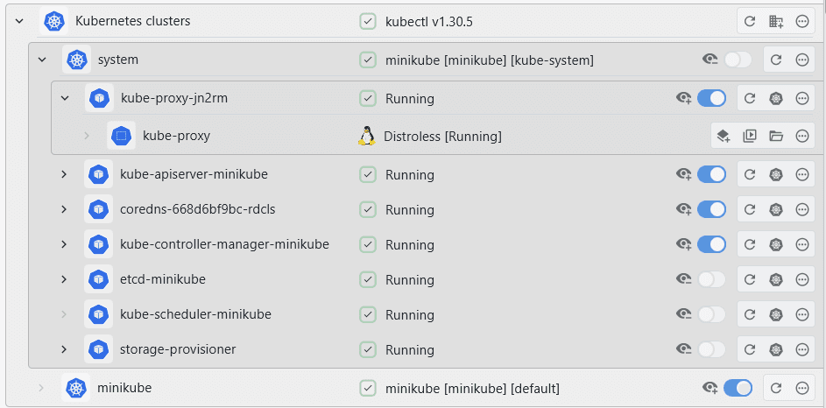Refresh the kube-proxy-jn2rm pod

click(x=750, y=98)
